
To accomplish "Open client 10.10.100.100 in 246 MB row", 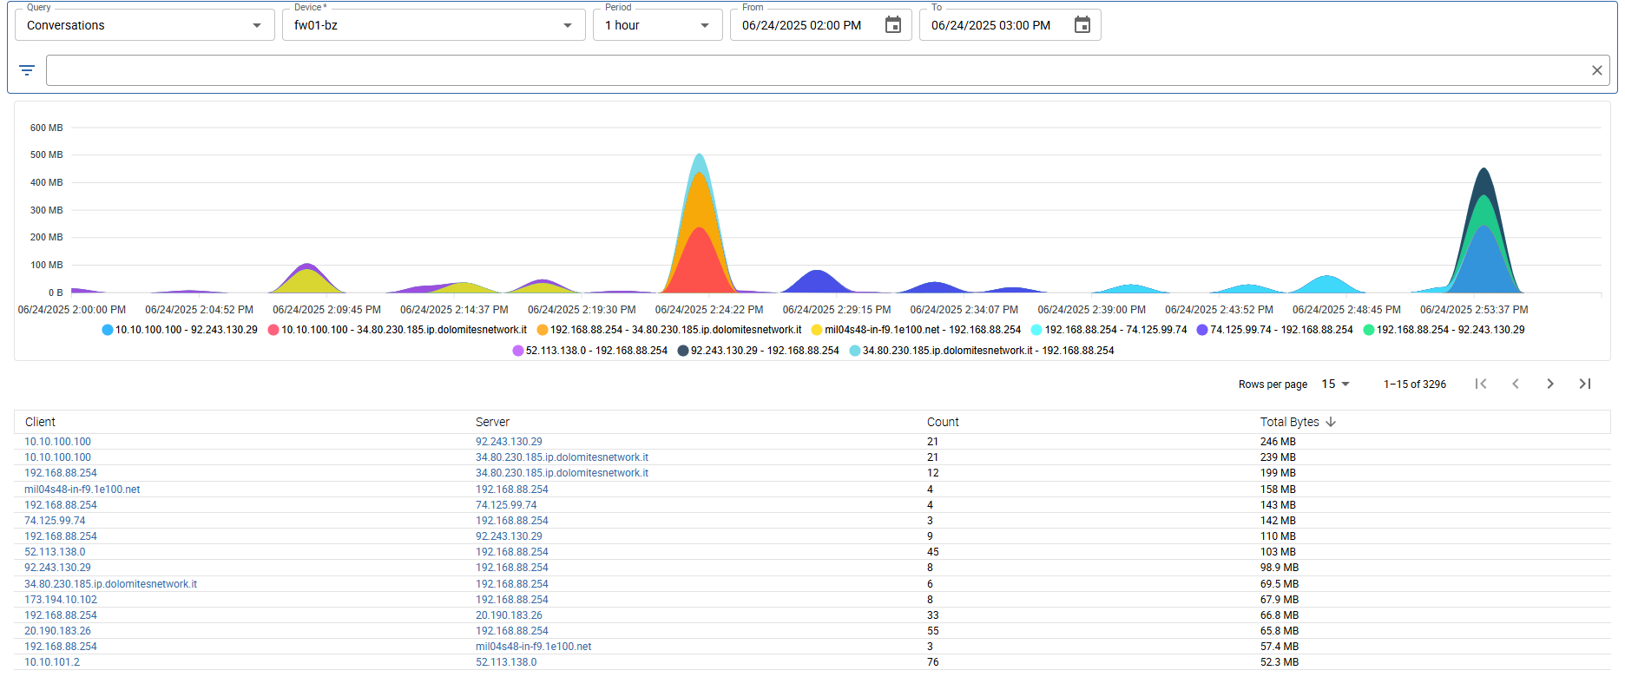I will (57, 442).
